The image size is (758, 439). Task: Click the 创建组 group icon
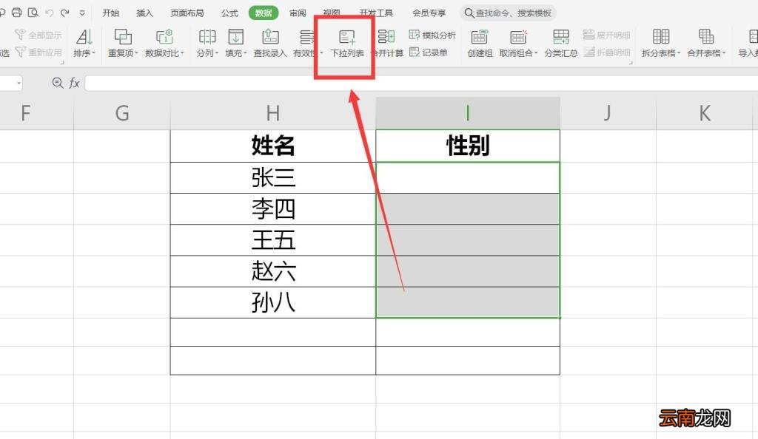pos(480,37)
